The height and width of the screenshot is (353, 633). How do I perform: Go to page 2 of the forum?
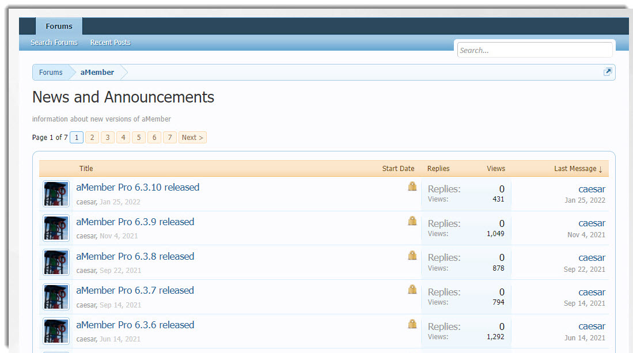tap(92, 137)
